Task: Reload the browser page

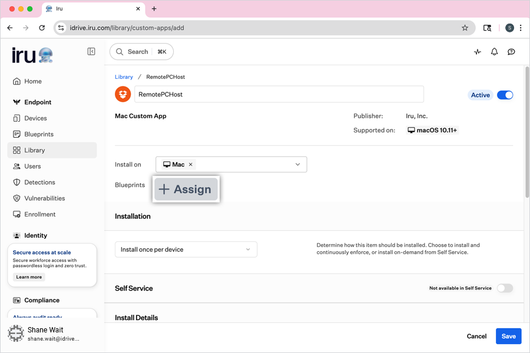Action: point(42,28)
